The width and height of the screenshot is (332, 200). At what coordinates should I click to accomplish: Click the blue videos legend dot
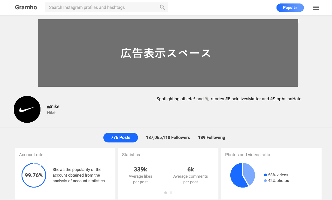265,175
